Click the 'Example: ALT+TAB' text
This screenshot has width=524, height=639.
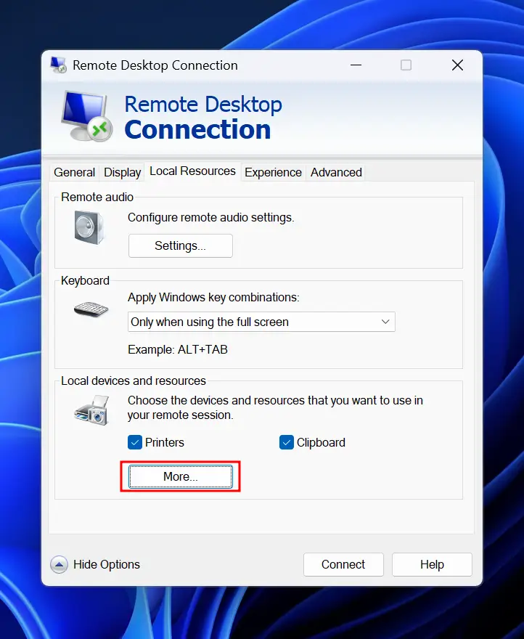178,350
